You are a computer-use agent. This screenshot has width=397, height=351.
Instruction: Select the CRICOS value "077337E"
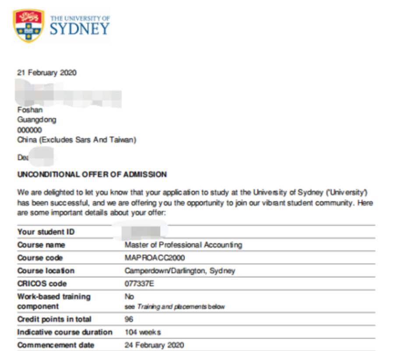(x=139, y=284)
